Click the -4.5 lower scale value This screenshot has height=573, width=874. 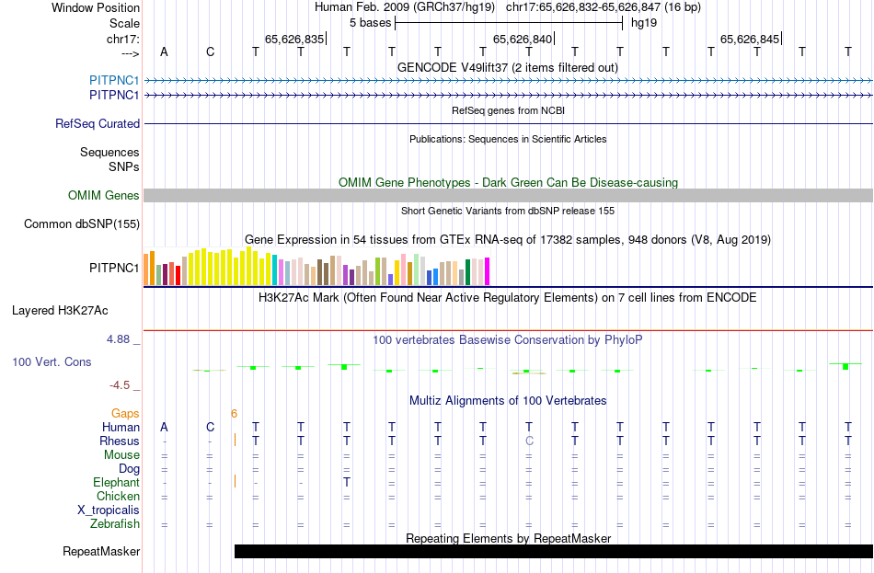pos(120,385)
